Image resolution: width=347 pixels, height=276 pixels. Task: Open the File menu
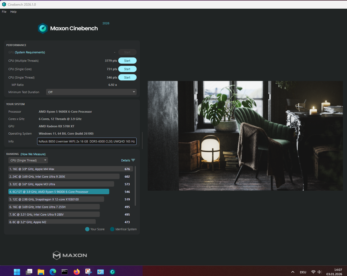pos(4,12)
